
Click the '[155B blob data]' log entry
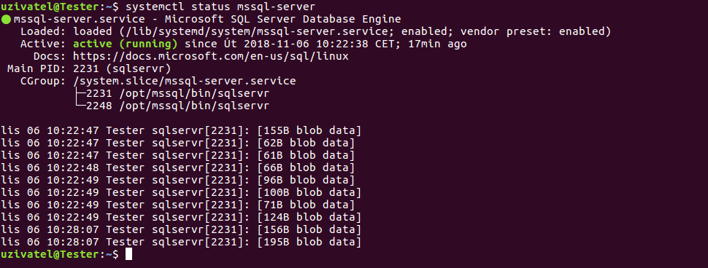(x=309, y=131)
